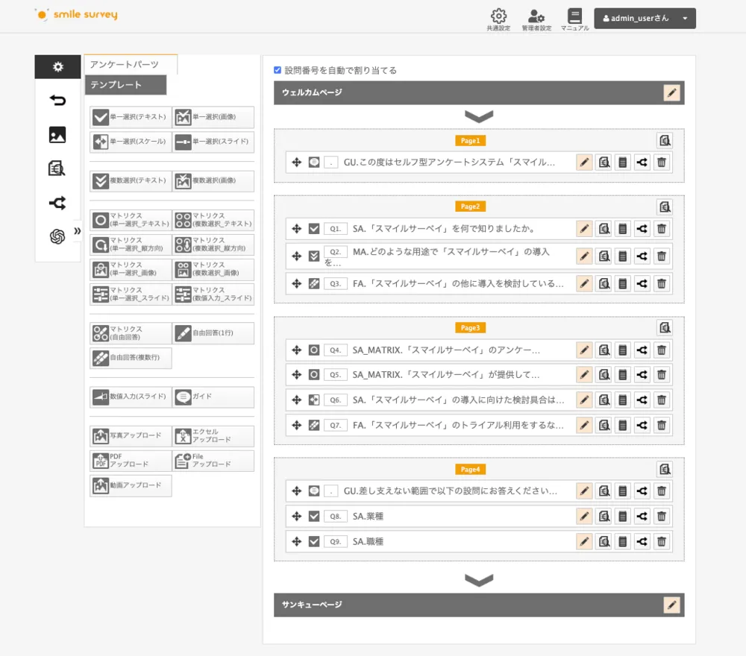Switch to the アンケートパーツ tab
This screenshot has height=656, width=746.
[131, 65]
